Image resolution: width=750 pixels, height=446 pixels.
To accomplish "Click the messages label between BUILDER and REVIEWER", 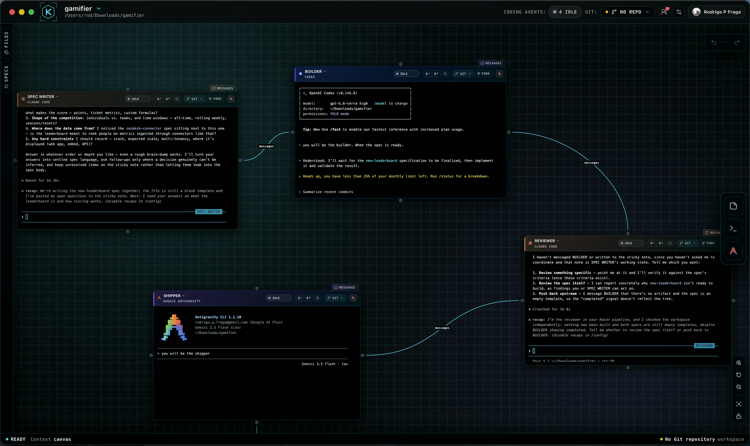I will (592, 163).
